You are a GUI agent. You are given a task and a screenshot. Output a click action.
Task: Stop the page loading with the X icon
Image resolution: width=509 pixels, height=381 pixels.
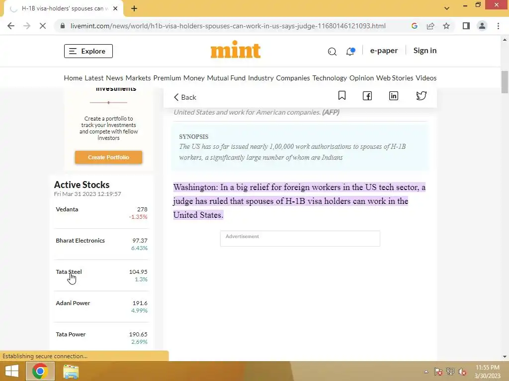[x=43, y=26]
